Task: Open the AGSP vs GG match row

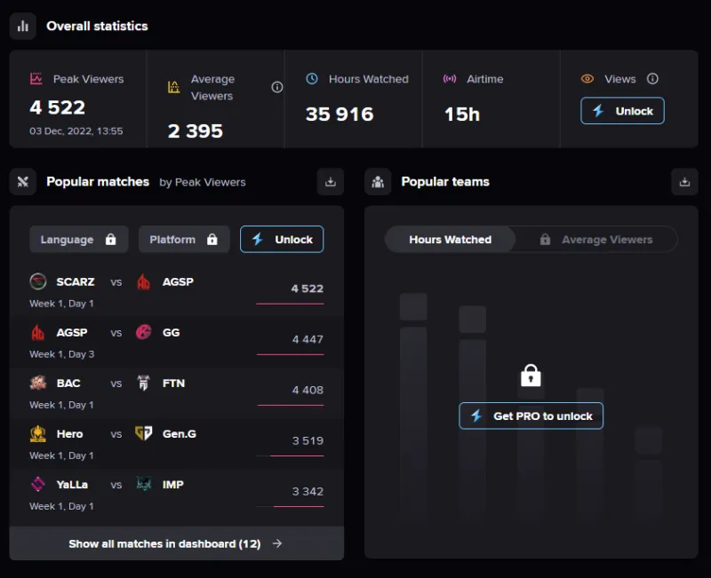Action: (176, 341)
